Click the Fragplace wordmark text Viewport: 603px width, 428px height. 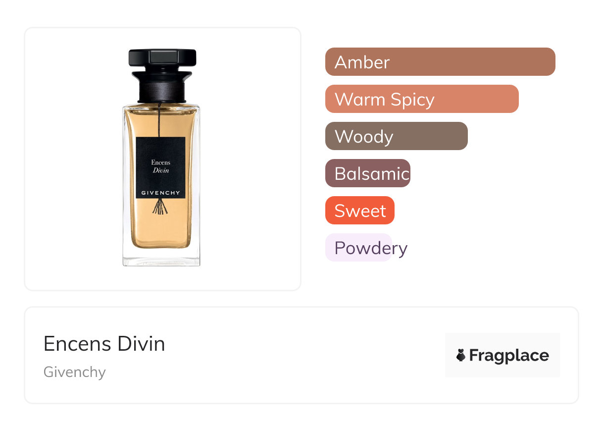tap(509, 356)
